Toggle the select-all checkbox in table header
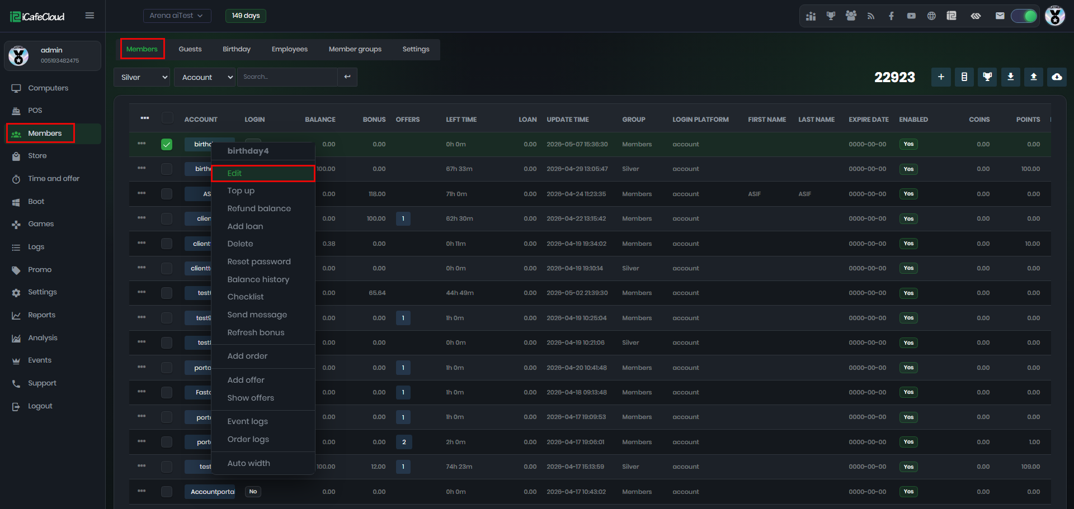Viewport: 1074px width, 509px height. (167, 118)
